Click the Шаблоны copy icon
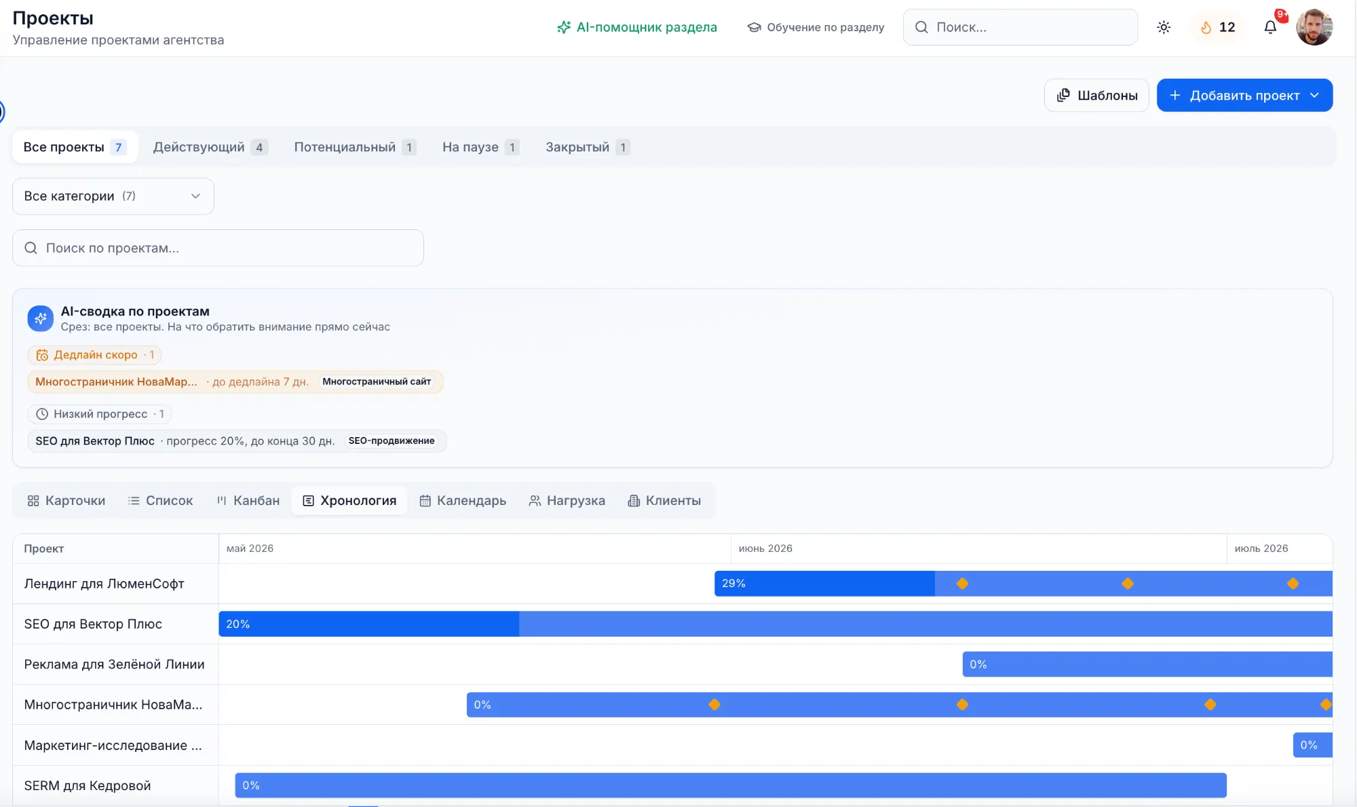 (x=1063, y=95)
